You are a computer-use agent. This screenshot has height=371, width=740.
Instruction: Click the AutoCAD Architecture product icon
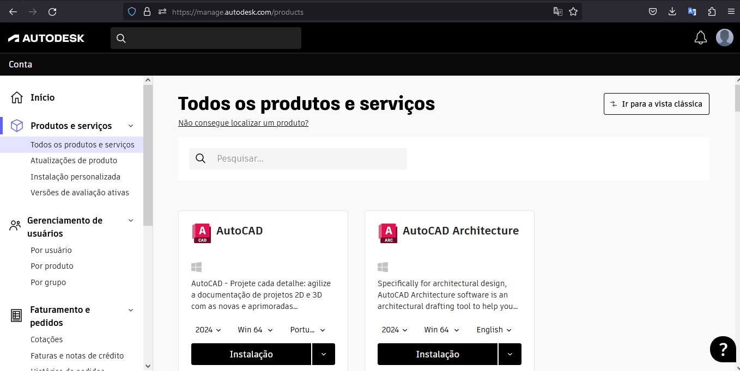pos(387,233)
